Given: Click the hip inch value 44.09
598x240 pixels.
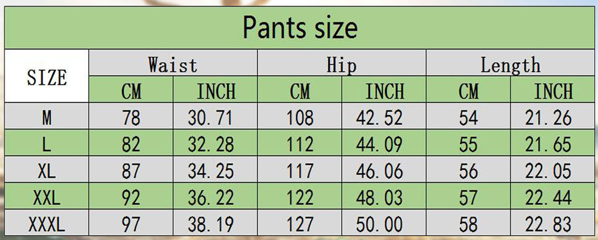Looking at the screenshot, I should click(379, 144).
